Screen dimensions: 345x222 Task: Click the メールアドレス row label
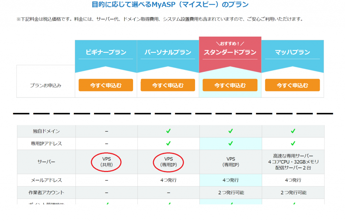click(46, 180)
